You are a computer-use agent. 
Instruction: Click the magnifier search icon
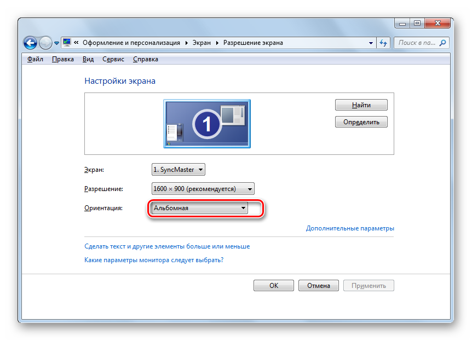pos(443,43)
